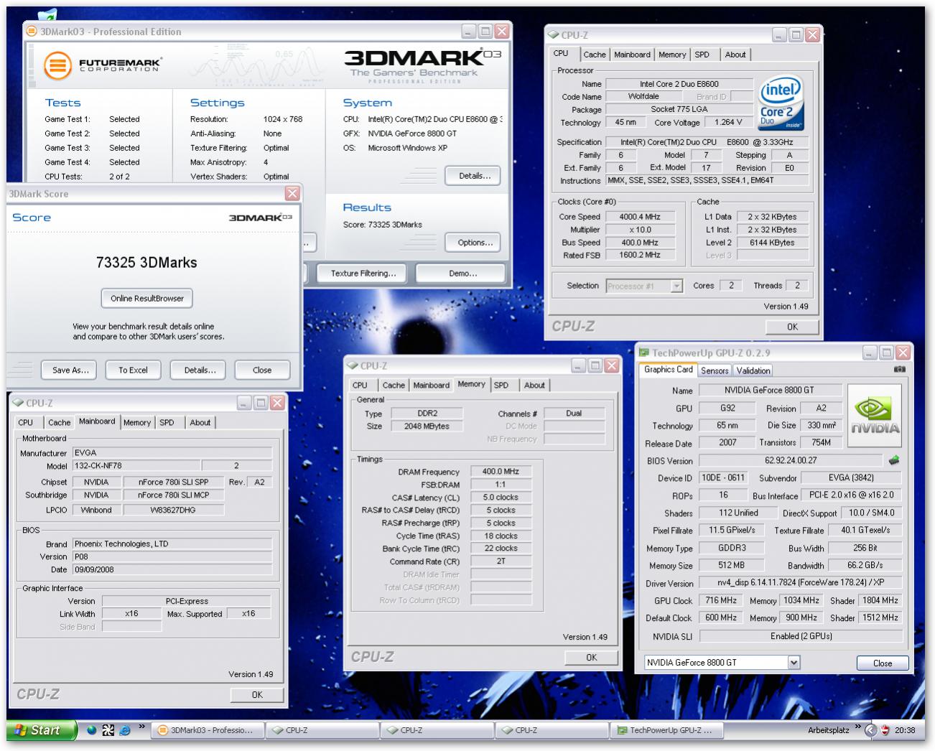Click the 73325 3DMarks score text

[146, 263]
